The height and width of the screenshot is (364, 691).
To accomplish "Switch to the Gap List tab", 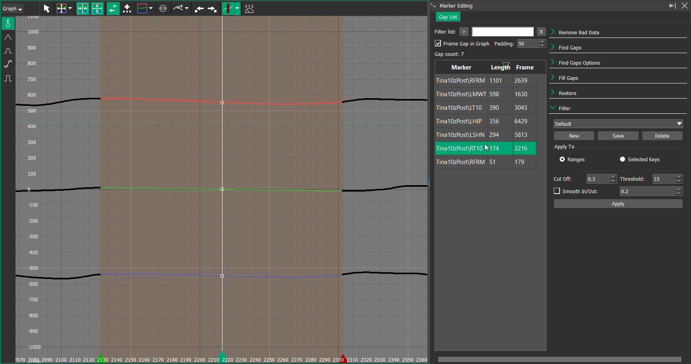I will (448, 17).
